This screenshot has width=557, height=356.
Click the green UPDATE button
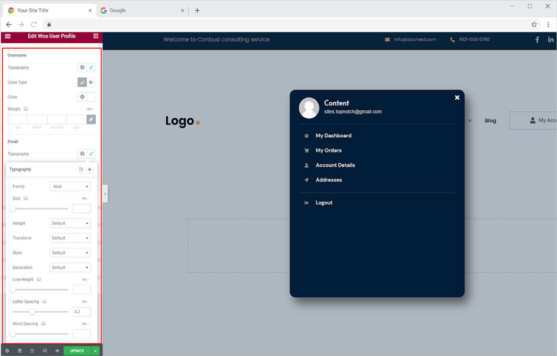pyautogui.click(x=77, y=351)
